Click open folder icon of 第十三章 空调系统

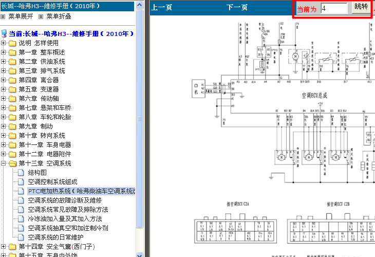pyautogui.click(x=12, y=163)
